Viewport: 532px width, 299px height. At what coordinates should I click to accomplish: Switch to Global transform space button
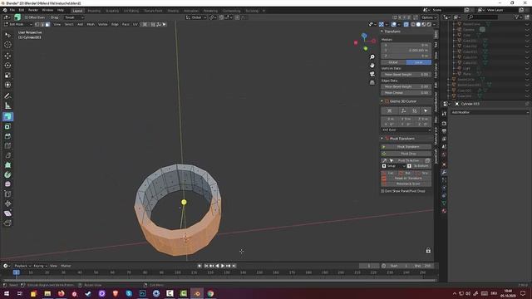(393, 62)
